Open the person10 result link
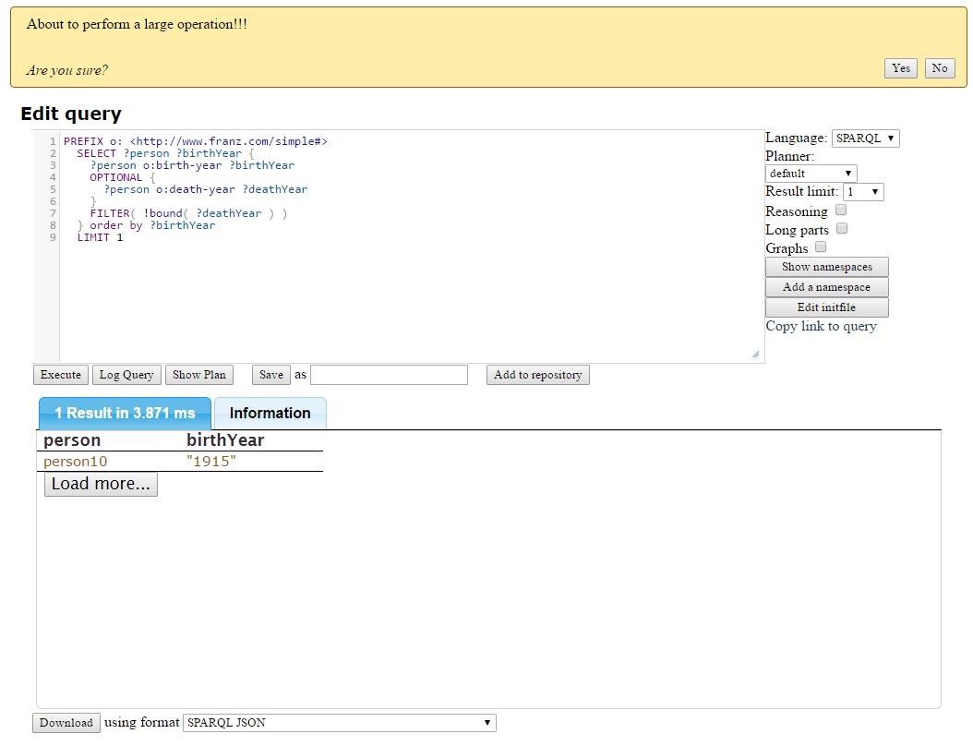973x746 pixels. click(x=76, y=461)
